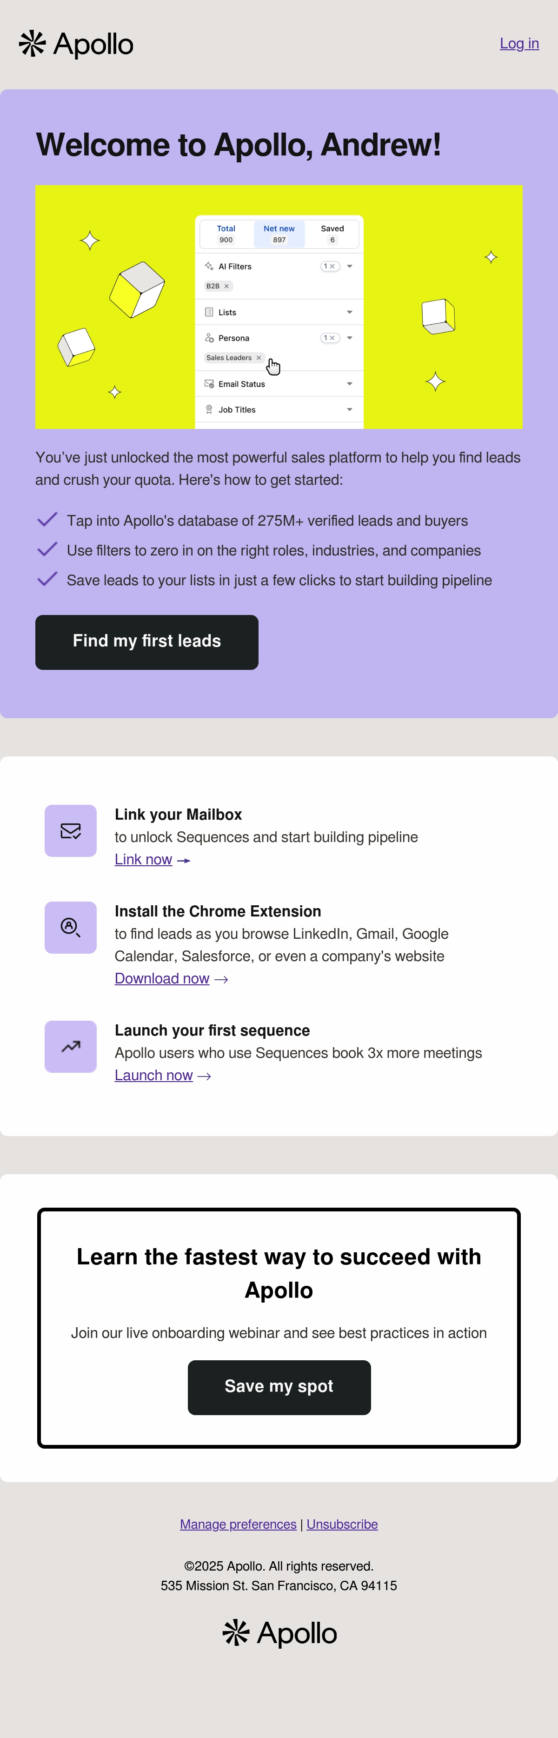Click the Apollo logo in the footer

(279, 1633)
